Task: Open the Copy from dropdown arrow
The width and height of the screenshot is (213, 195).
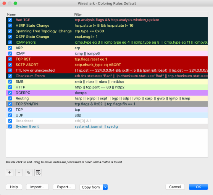Action: tap(105, 187)
